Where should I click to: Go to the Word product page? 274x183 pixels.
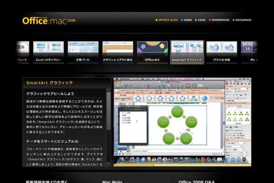(186, 20)
